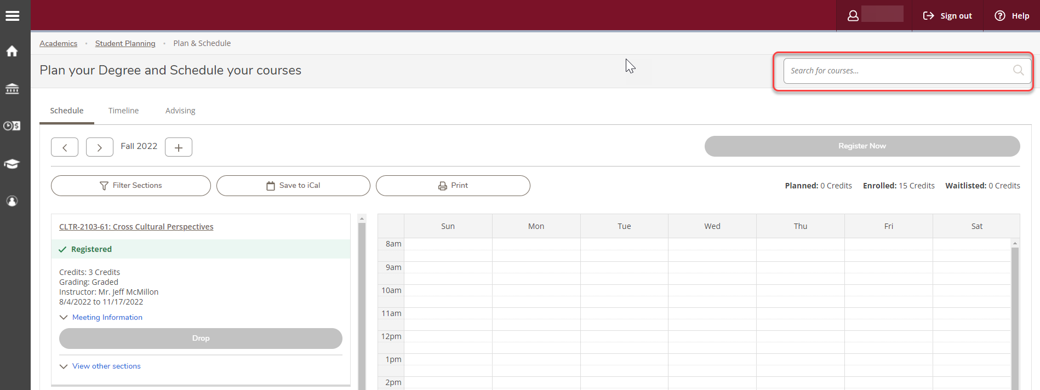Image resolution: width=1040 pixels, height=390 pixels.
Task: Go to the previous term
Action: point(65,147)
